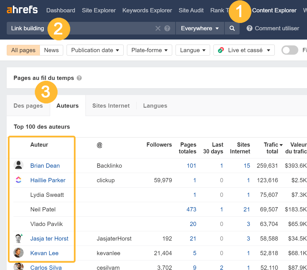The image size is (307, 270).
Task: Switch to the Sites Internet tab
Action: pos(111,106)
